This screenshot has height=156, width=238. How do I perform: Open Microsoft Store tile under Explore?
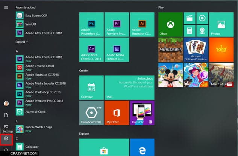pos(104,147)
